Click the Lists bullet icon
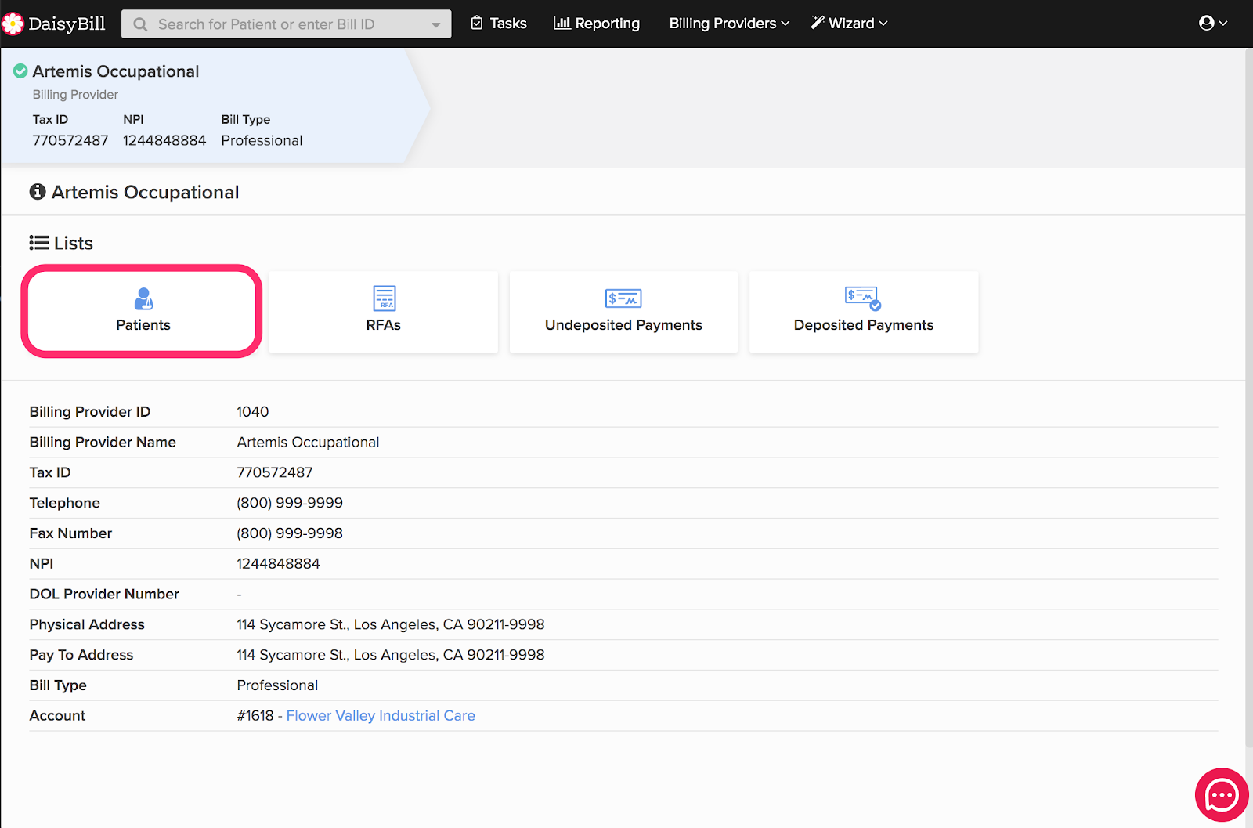Image resolution: width=1253 pixels, height=828 pixels. pos(39,243)
